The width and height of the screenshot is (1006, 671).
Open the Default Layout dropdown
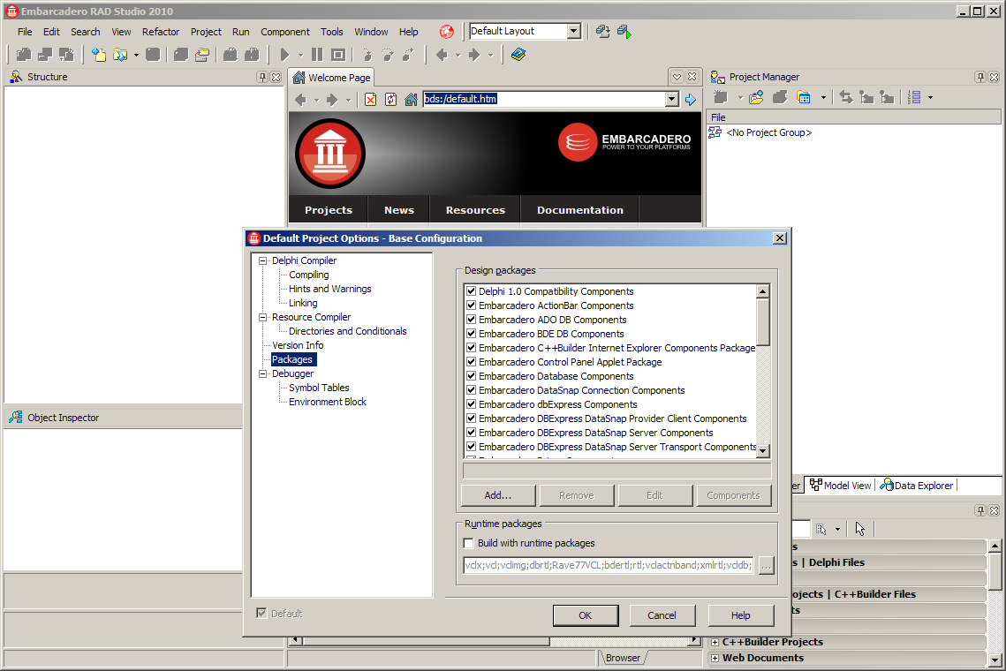[574, 31]
